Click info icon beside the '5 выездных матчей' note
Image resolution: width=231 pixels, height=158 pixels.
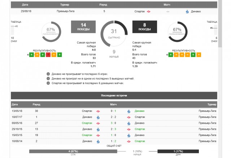click(48, 79)
